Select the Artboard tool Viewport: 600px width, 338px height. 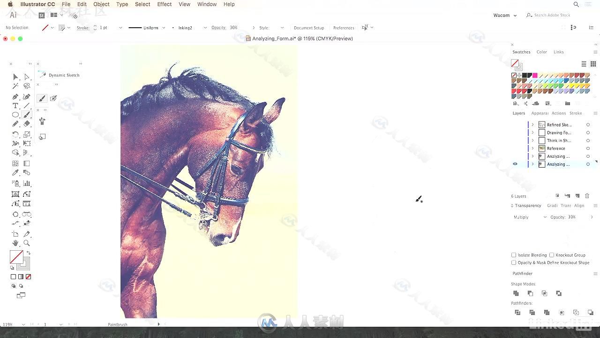tap(15, 234)
